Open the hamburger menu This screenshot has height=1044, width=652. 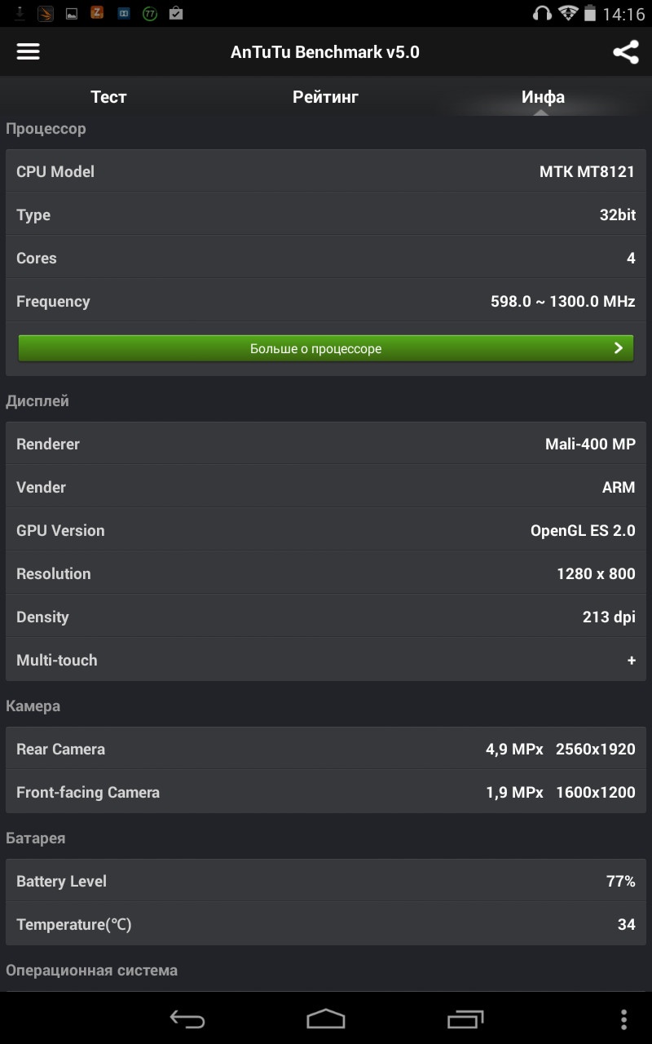(28, 51)
